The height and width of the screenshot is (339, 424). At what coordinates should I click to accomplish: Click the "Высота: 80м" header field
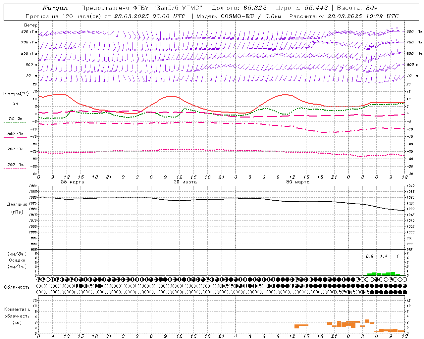click(357, 8)
